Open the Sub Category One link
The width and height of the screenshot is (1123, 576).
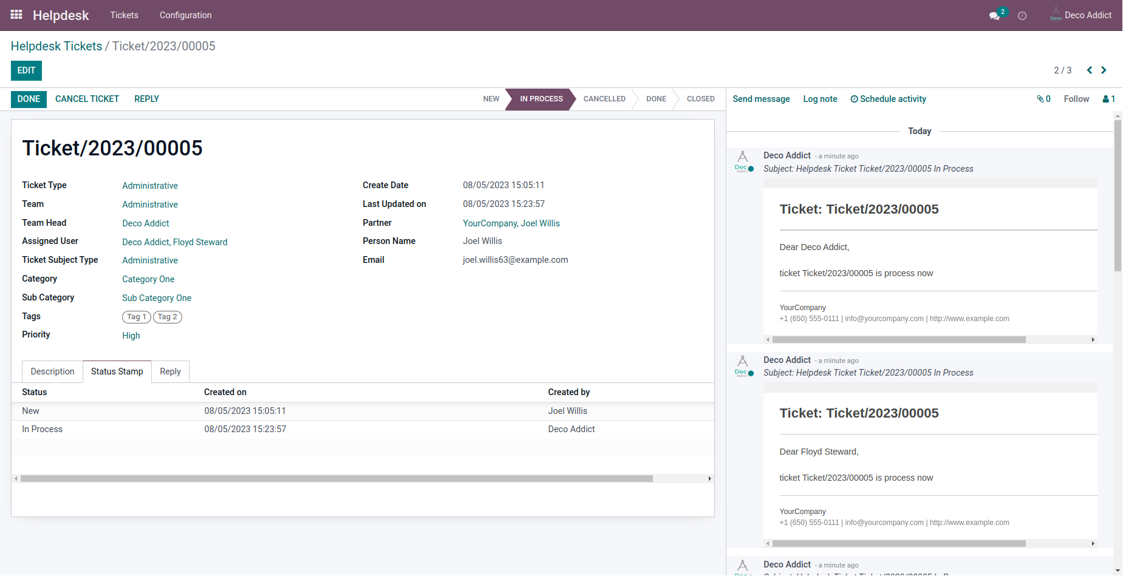point(157,298)
